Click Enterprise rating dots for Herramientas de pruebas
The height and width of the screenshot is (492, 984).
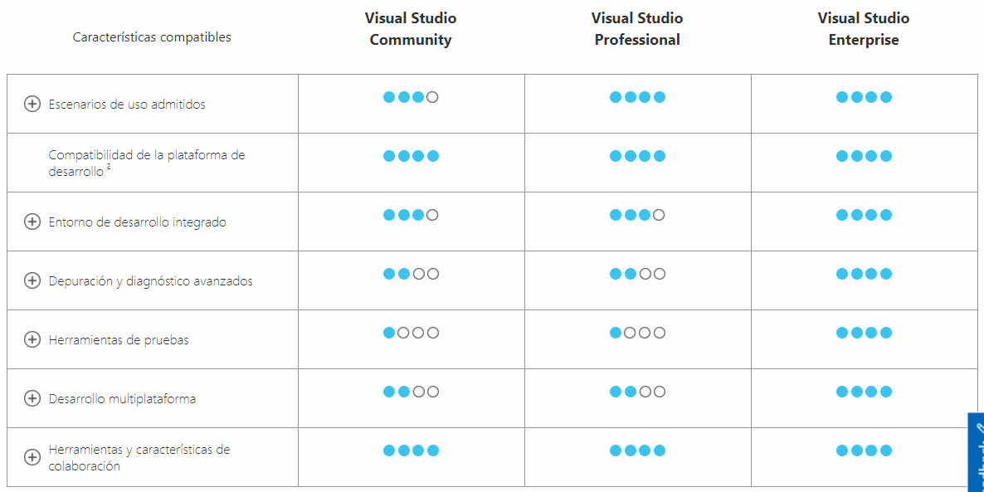pos(864,333)
